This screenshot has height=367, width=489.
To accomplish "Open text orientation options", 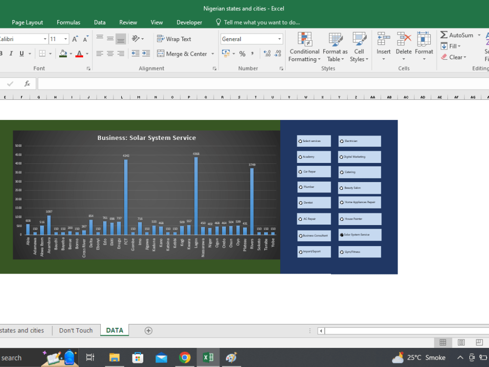I will tap(137, 39).
